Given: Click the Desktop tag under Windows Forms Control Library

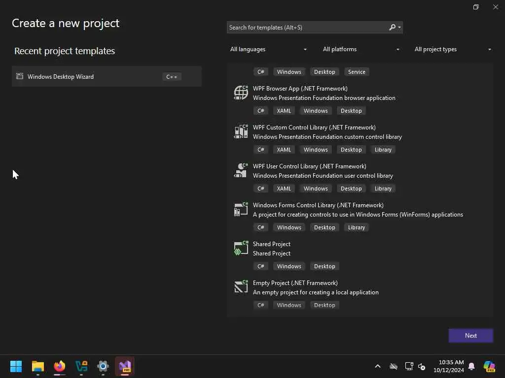Looking at the screenshot, I should 325,227.
